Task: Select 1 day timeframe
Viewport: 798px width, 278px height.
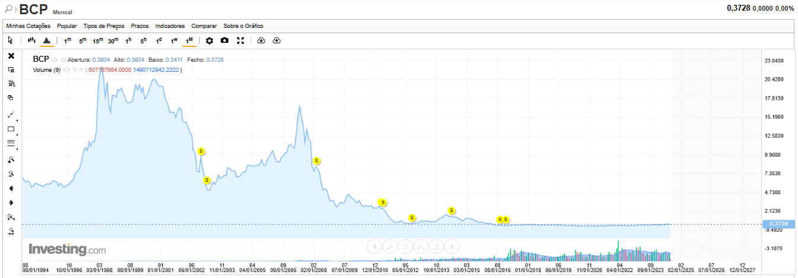Action: [x=159, y=40]
